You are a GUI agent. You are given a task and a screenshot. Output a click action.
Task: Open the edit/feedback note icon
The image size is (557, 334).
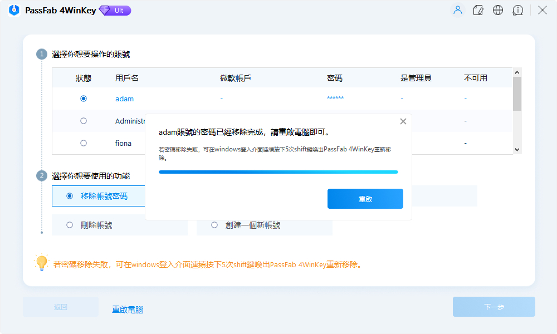(x=478, y=11)
